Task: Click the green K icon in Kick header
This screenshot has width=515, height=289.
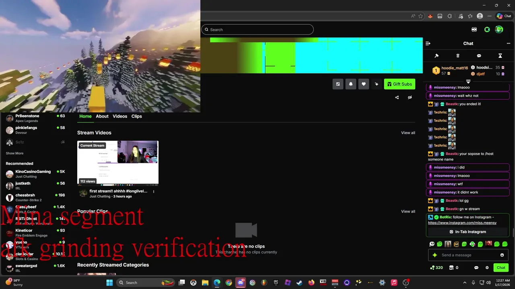Action: point(487,29)
